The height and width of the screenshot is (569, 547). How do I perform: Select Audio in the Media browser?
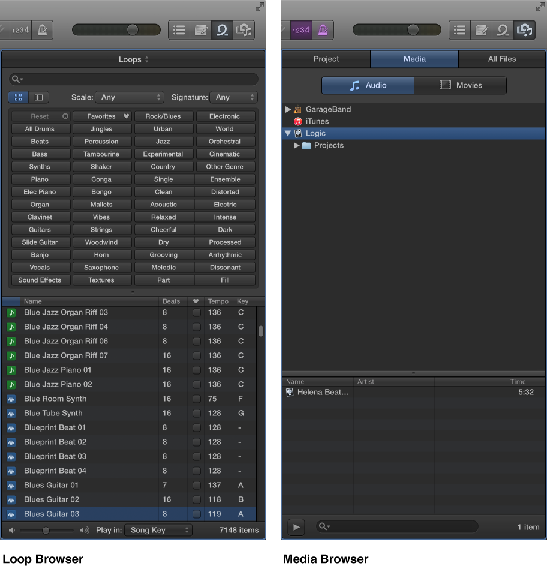367,85
